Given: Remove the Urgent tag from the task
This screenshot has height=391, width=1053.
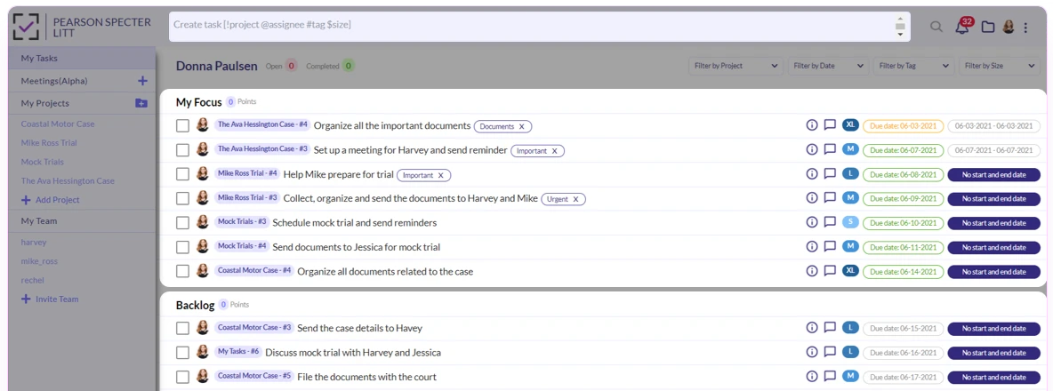Looking at the screenshot, I should click(576, 199).
